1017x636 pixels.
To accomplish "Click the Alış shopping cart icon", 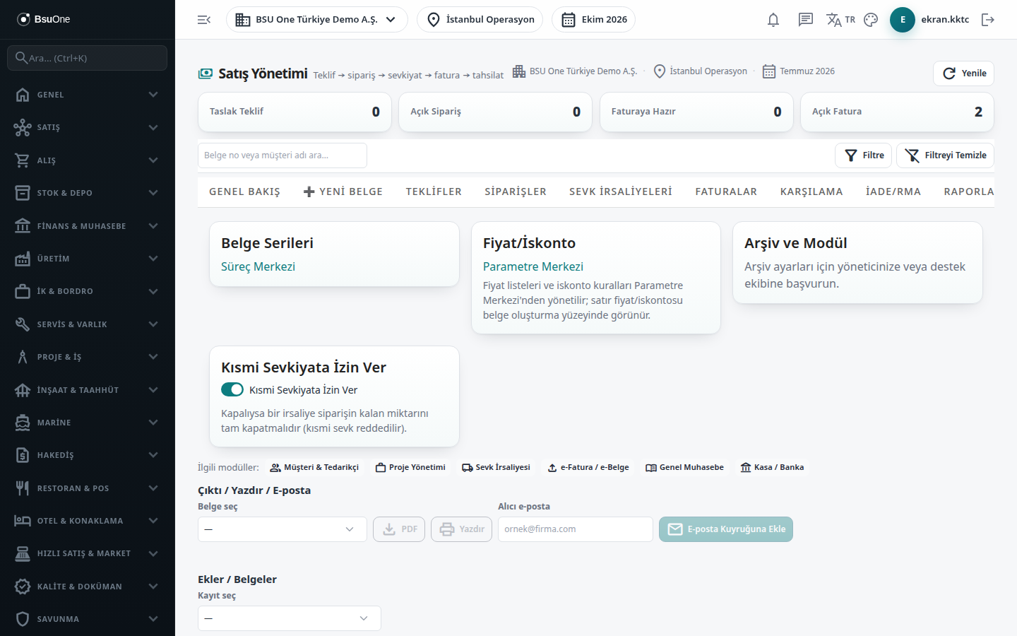I will pyautogui.click(x=23, y=160).
